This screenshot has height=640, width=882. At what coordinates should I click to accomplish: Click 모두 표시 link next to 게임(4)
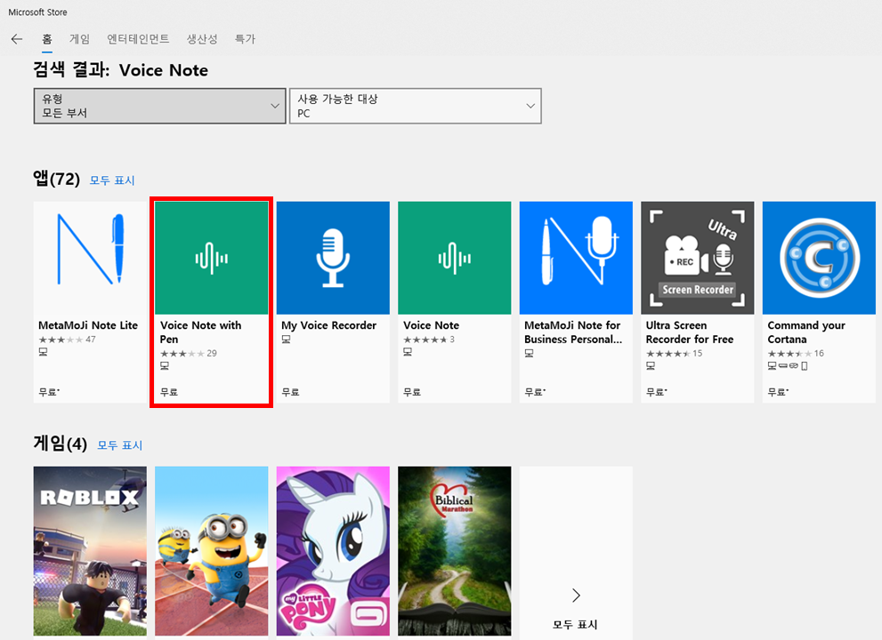(120, 445)
